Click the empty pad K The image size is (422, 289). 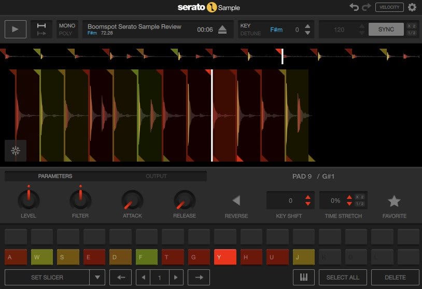330,257
